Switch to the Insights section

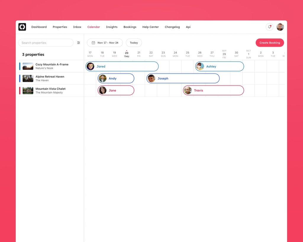click(x=112, y=27)
